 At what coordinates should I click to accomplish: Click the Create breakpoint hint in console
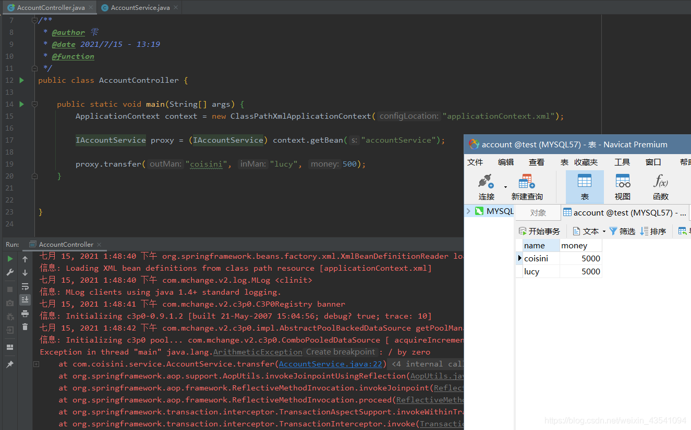click(x=341, y=352)
